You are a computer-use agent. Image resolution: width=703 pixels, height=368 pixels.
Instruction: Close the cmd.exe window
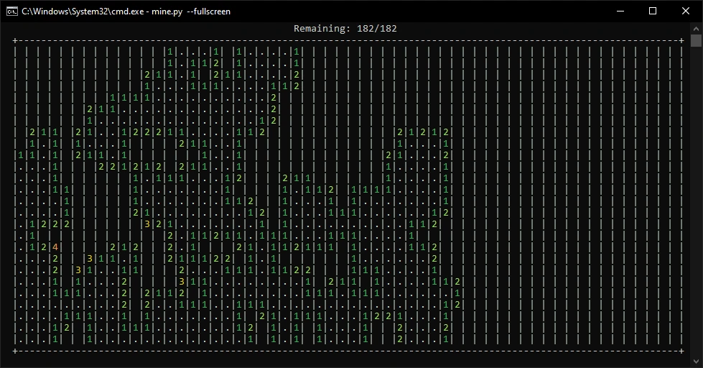[x=686, y=11]
